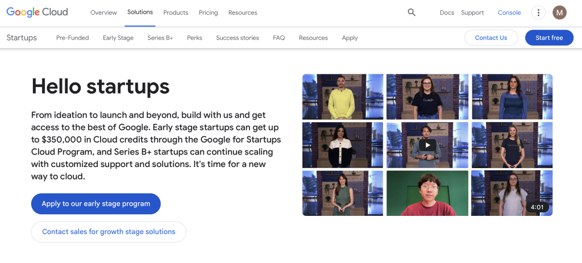Viewport: 582px width, 263px height.
Task: Play the startups video
Action: click(427, 145)
